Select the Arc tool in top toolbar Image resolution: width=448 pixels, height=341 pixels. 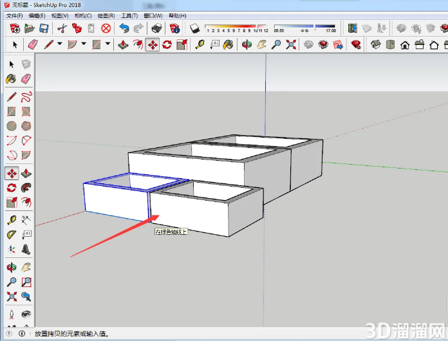72,45
